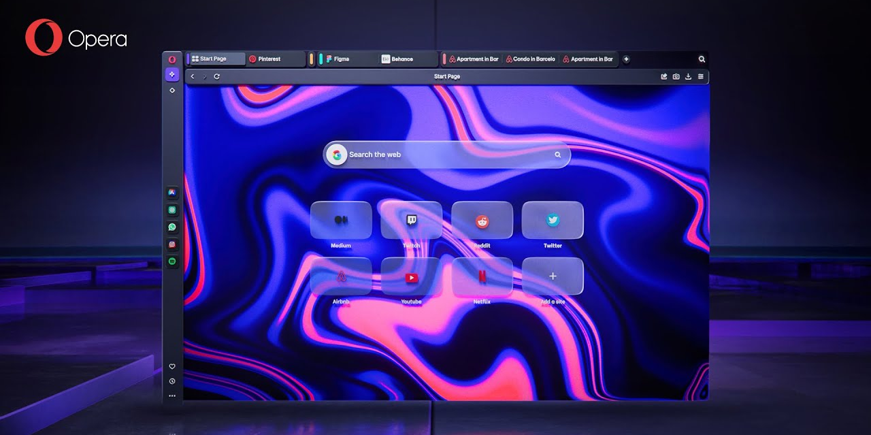Image resolution: width=871 pixels, height=435 pixels.
Task: Click the Add a site speed dial
Action: [553, 276]
